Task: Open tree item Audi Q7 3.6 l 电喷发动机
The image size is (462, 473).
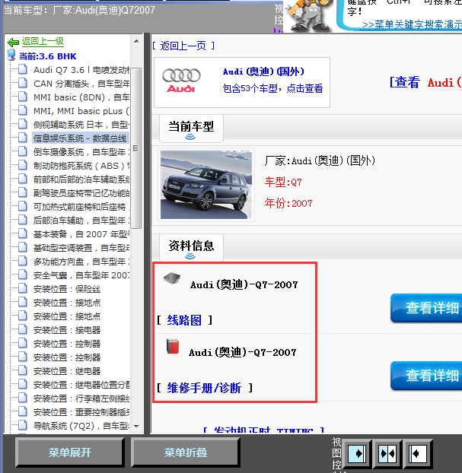Action: 81,70
